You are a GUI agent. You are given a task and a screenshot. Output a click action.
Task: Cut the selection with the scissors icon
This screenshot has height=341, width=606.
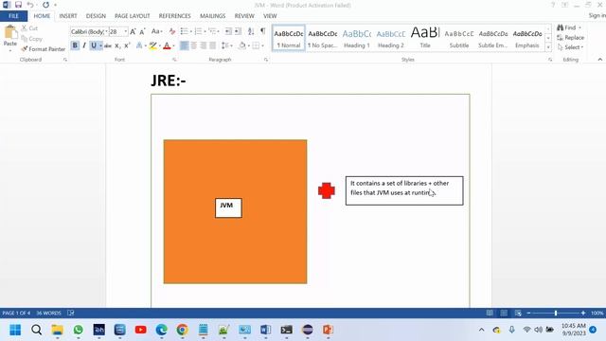[25, 28]
